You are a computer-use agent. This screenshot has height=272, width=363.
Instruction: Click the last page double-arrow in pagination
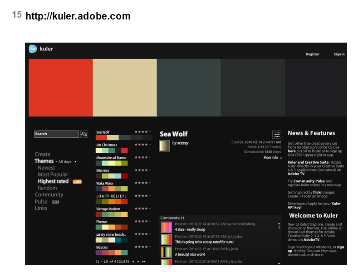tap(143, 262)
